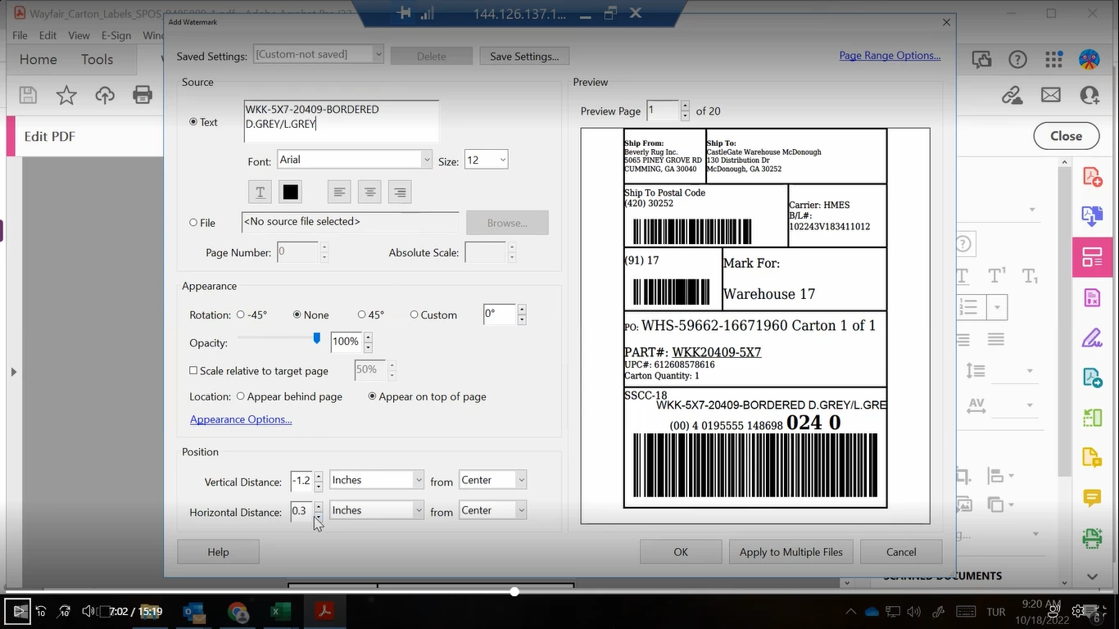Open the font Size dropdown
The width and height of the screenshot is (1119, 629).
pyautogui.click(x=486, y=160)
